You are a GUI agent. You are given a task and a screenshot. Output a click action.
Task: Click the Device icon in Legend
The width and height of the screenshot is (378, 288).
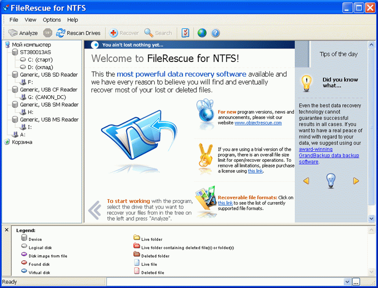point(24,238)
